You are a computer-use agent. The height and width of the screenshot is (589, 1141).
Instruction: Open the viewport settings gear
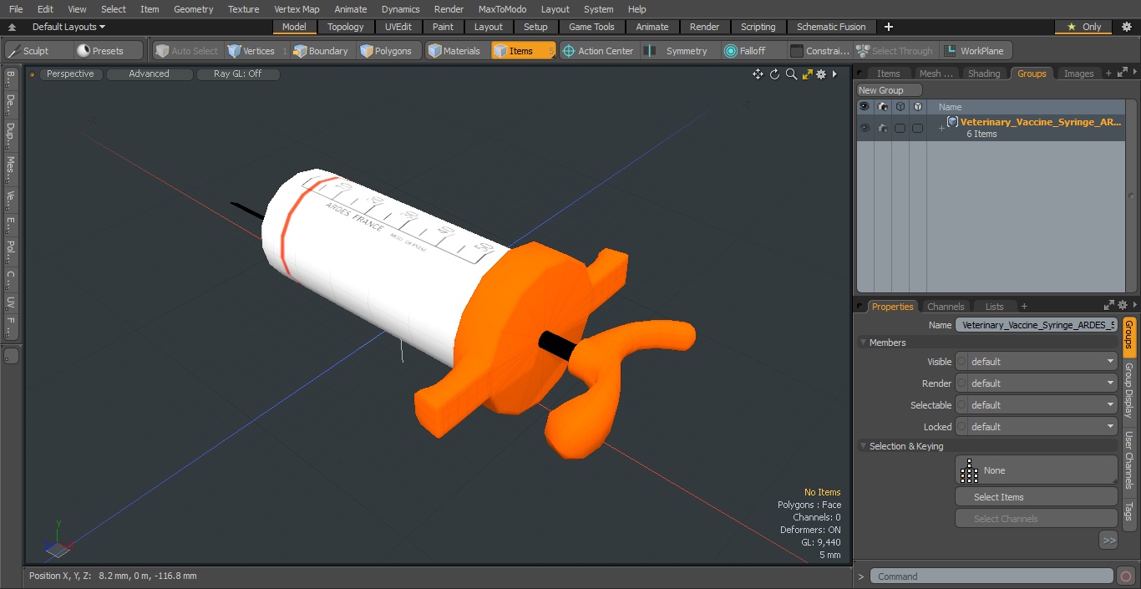coord(821,74)
